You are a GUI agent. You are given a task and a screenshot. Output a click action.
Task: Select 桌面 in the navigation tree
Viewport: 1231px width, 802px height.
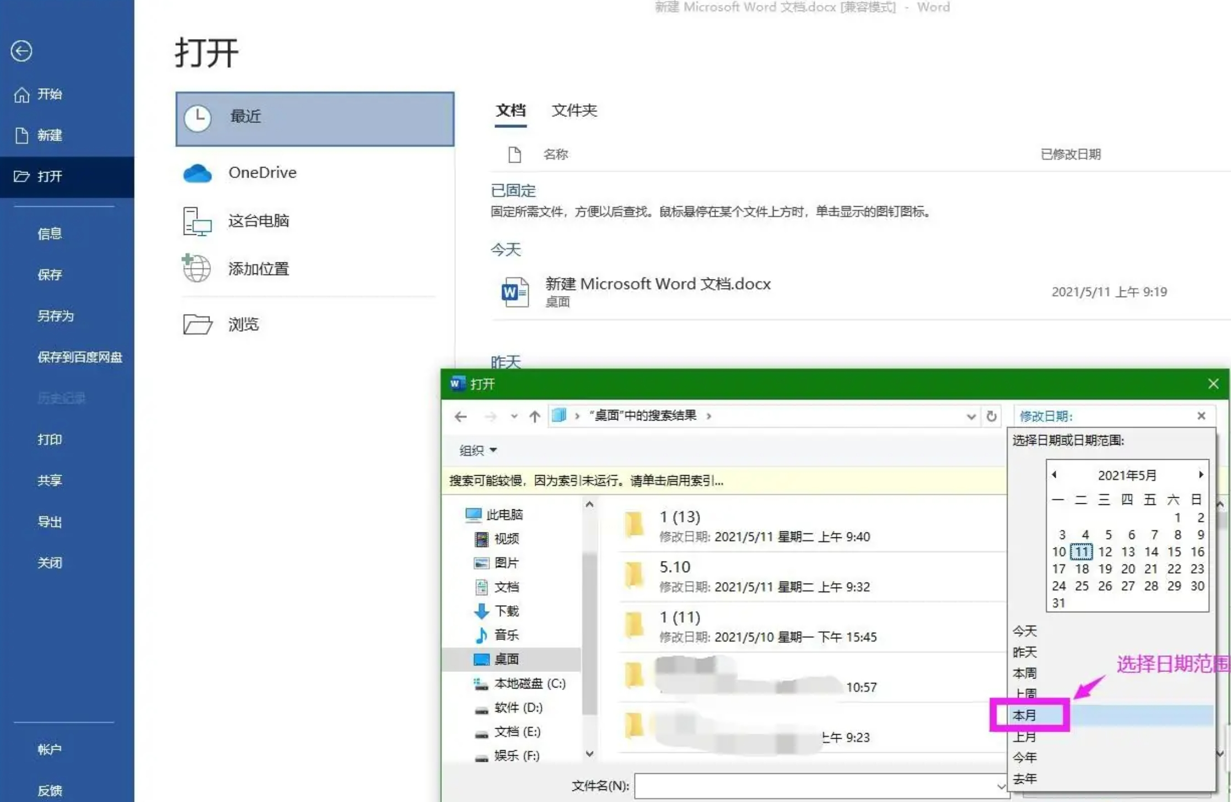pos(506,659)
